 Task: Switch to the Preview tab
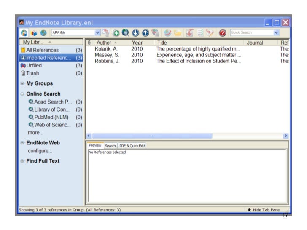tap(95, 145)
